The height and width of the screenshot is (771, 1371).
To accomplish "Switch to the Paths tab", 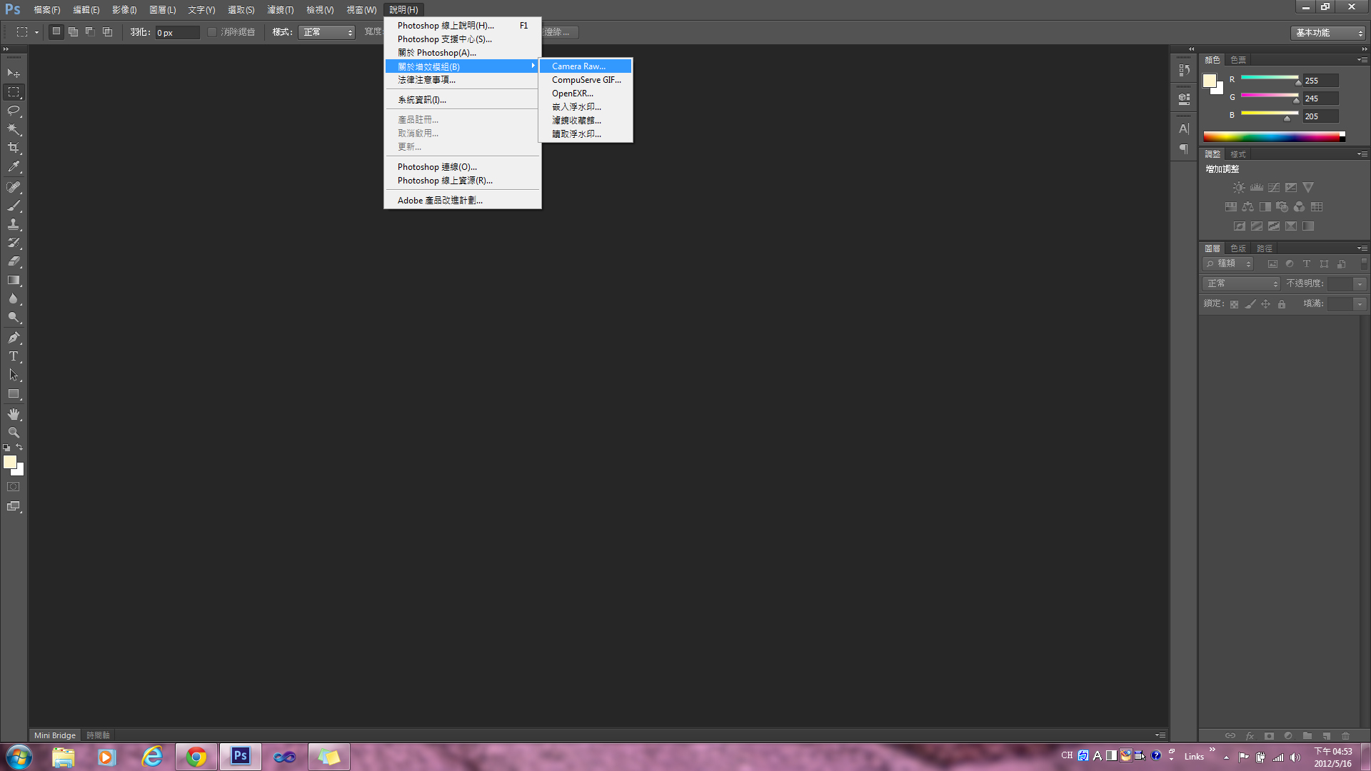I will pyautogui.click(x=1265, y=248).
